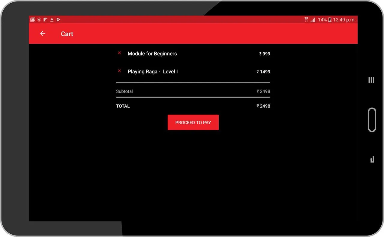Remove Module for Beginners from cart
The image size is (384, 237).
click(x=119, y=53)
